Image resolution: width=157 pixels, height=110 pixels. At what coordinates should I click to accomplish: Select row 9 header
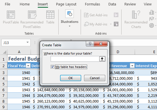click(x=4, y=107)
